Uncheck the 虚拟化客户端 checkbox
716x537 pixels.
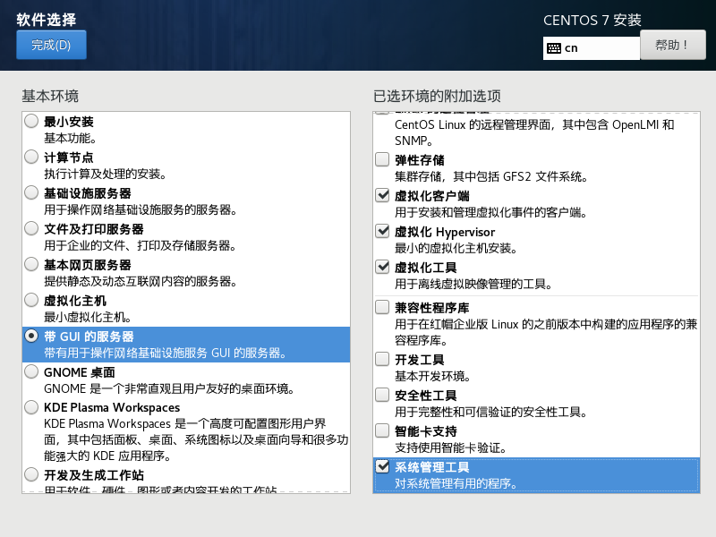click(382, 195)
